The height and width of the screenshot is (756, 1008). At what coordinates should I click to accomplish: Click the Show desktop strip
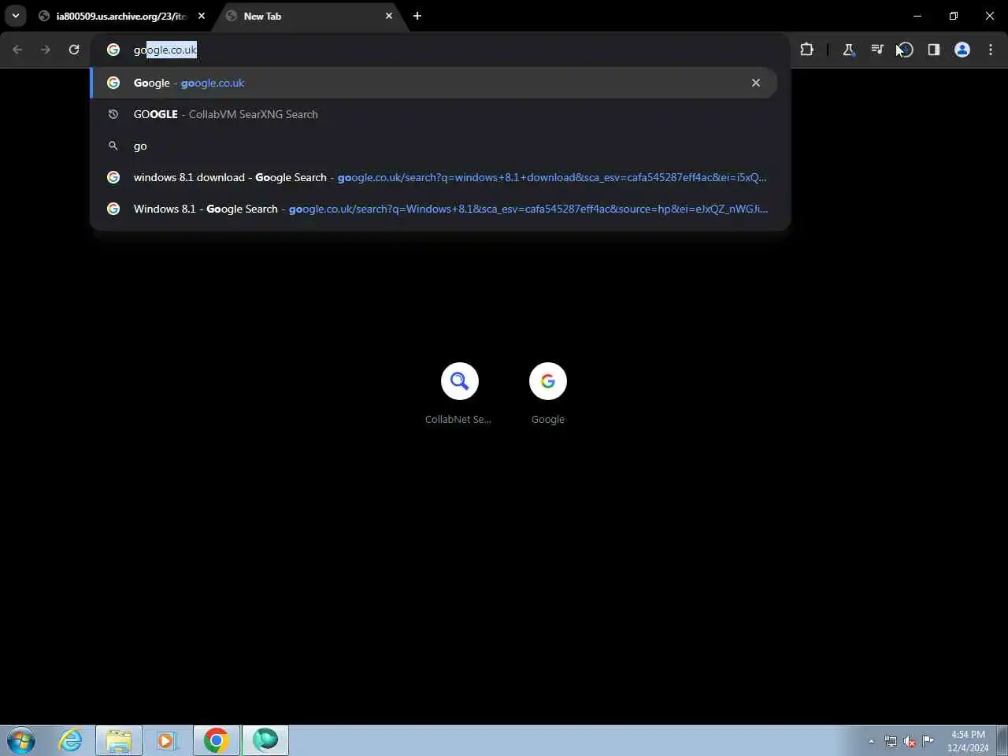(x=1002, y=740)
